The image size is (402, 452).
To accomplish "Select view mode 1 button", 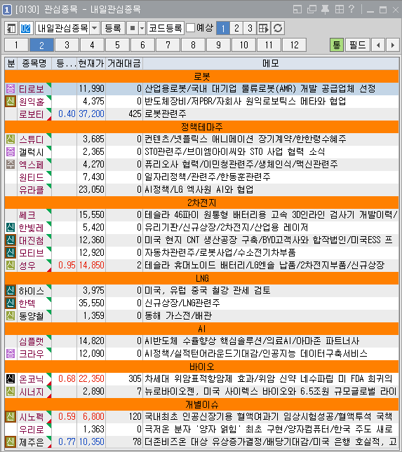I will (x=222, y=28).
